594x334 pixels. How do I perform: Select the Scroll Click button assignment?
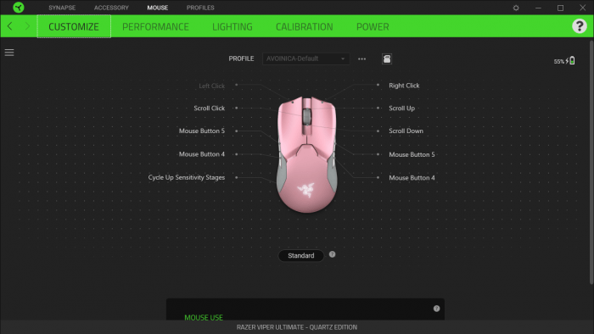(209, 109)
